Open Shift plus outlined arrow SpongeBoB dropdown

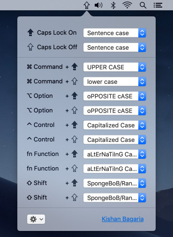point(114,198)
